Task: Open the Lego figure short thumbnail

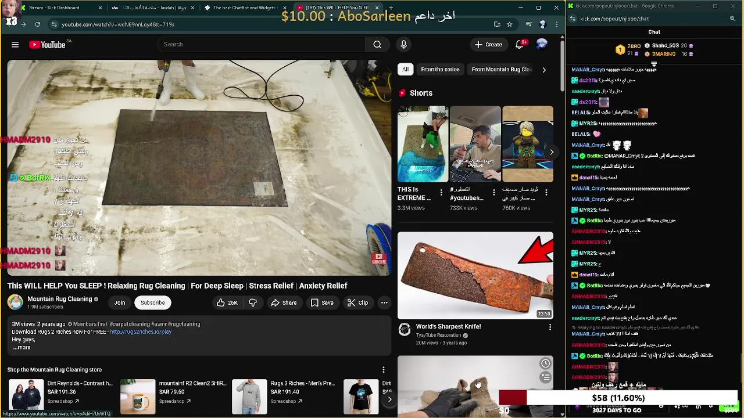Action: (528, 144)
